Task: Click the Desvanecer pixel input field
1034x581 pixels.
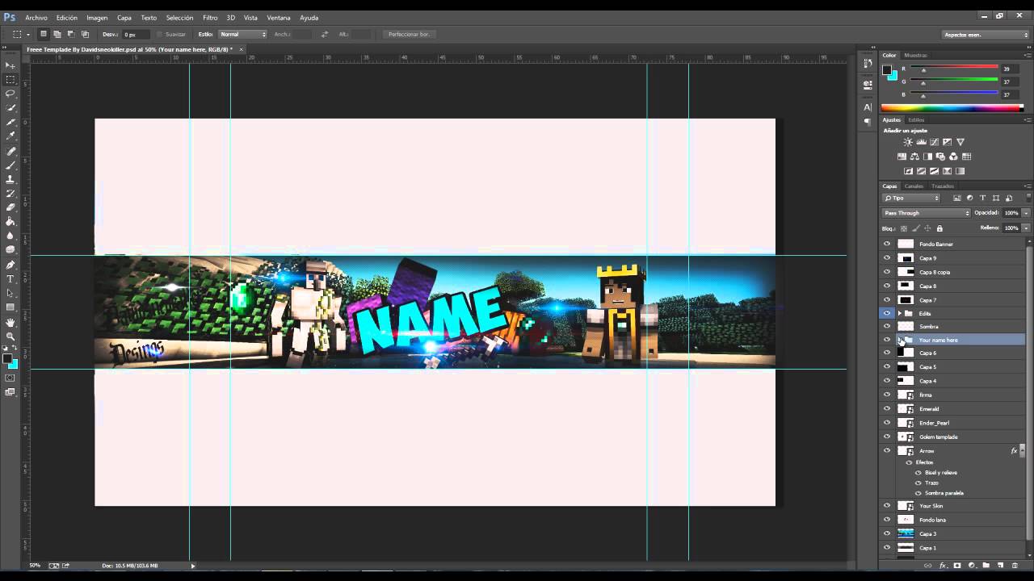Action: click(x=136, y=34)
